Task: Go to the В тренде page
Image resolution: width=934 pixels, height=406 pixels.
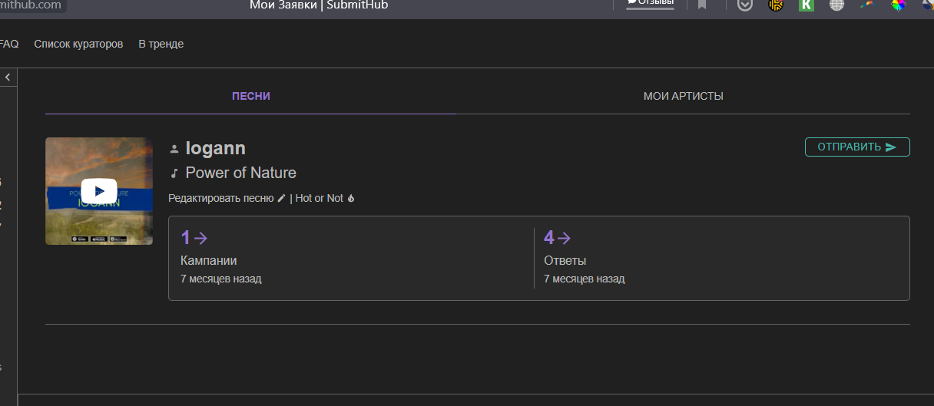Action: (161, 44)
